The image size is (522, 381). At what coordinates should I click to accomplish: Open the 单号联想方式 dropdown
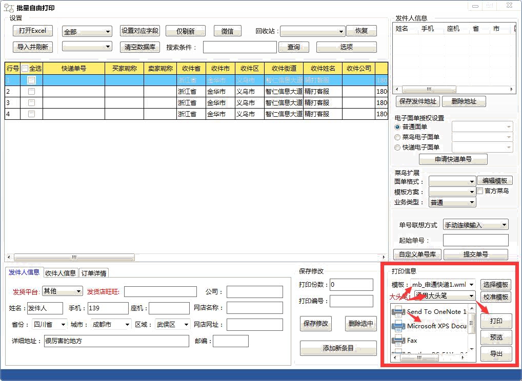point(504,225)
